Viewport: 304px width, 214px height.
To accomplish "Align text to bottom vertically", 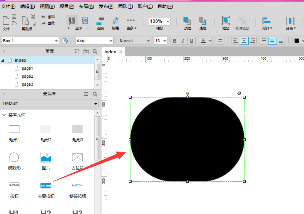I will pos(280,41).
